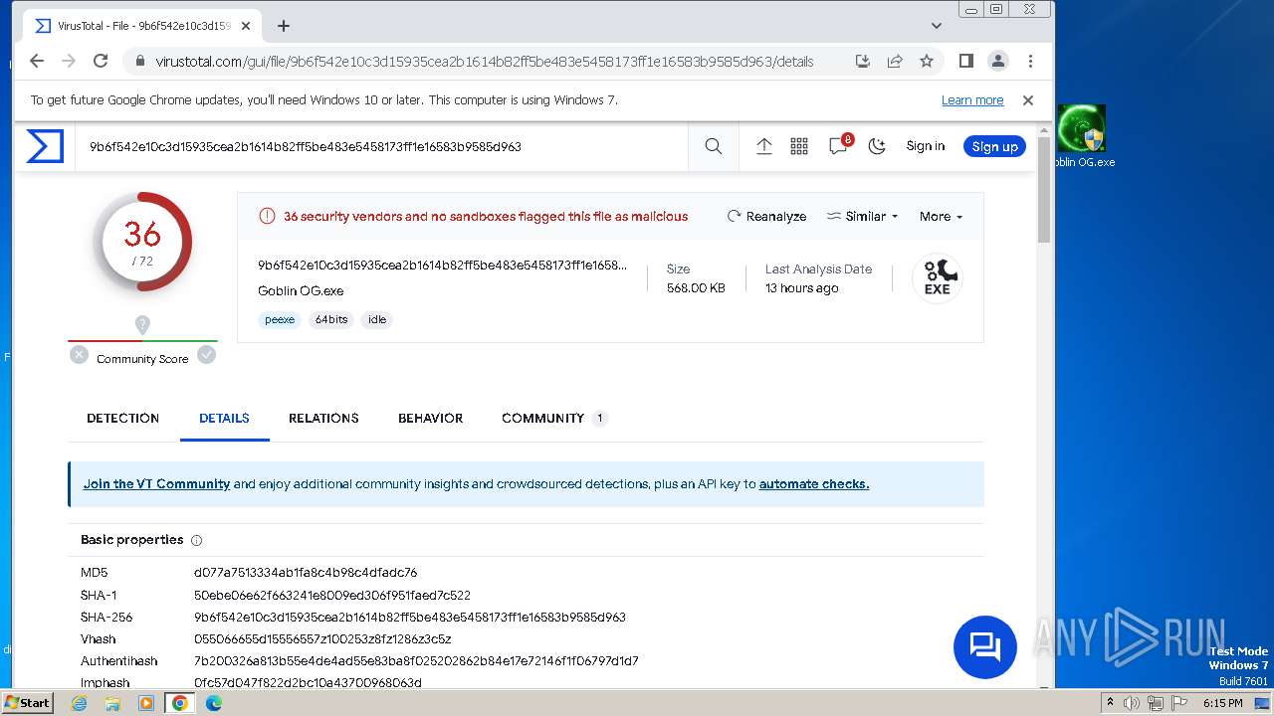The height and width of the screenshot is (716, 1274).
Task: Toggle the browser side panel icon
Action: 965,61
